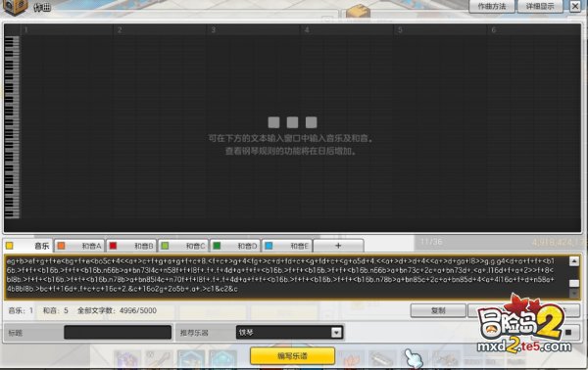Close the composition window with X

(x=575, y=7)
